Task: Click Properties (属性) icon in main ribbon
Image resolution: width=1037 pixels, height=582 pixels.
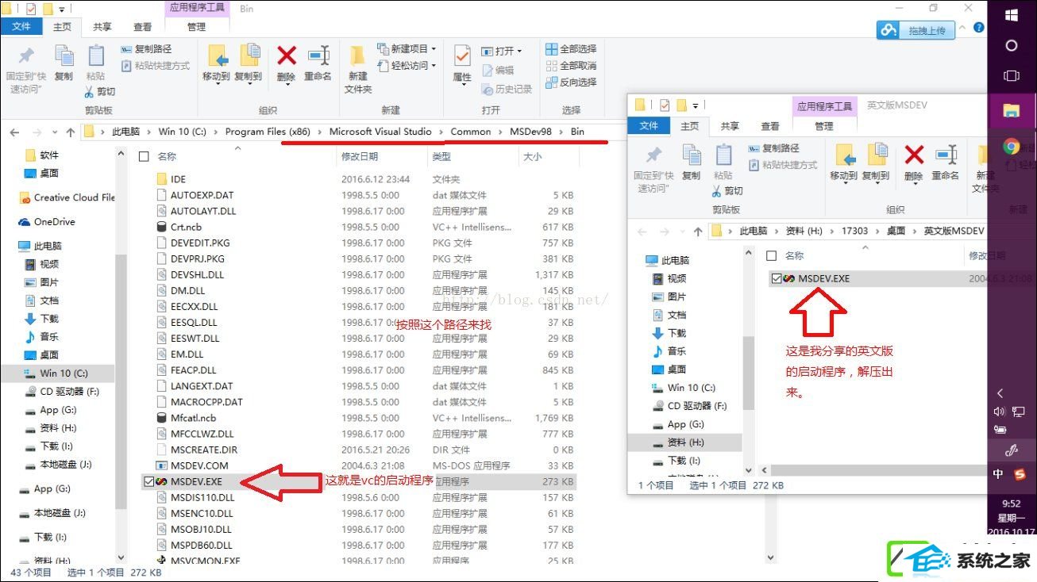Action: (x=462, y=57)
